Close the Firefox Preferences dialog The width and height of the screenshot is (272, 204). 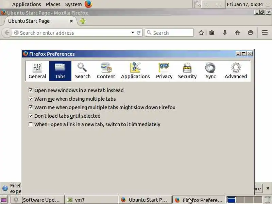250,54
